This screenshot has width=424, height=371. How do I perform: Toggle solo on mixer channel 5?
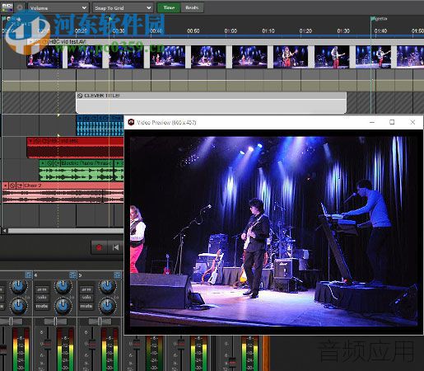click(86, 298)
